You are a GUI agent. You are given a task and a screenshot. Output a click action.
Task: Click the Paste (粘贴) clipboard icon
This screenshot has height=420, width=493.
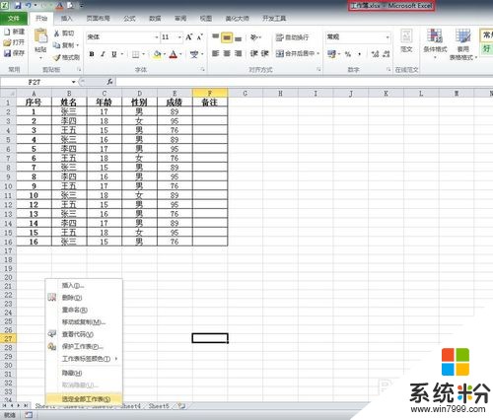pyautogui.click(x=40, y=36)
